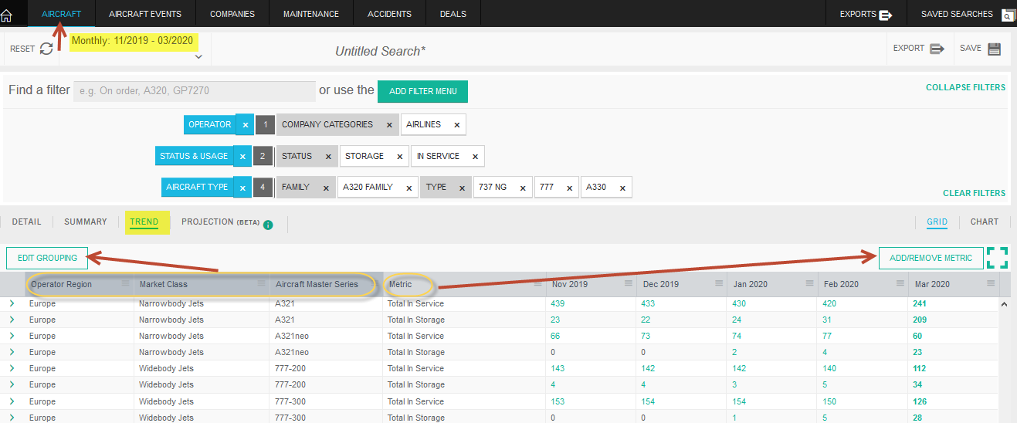Open Mar 2020 column menu

991,284
